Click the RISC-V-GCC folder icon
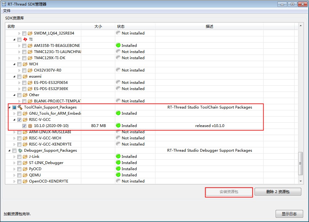The width and height of the screenshot is (309, 222). 25,120
